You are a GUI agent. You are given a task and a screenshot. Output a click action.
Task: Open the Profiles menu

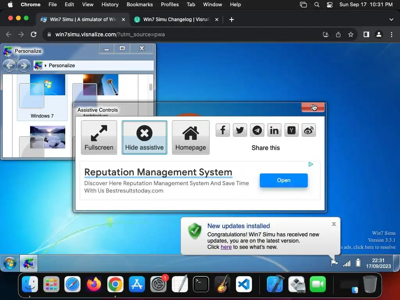170,4
